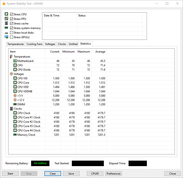Click the lightning icon for Voltages group
This screenshot has height=178, width=183.
11,74
